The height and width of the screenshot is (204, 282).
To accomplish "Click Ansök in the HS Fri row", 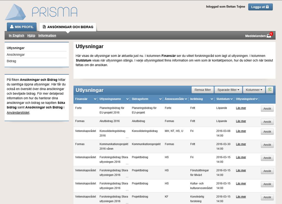I will (267, 158).
